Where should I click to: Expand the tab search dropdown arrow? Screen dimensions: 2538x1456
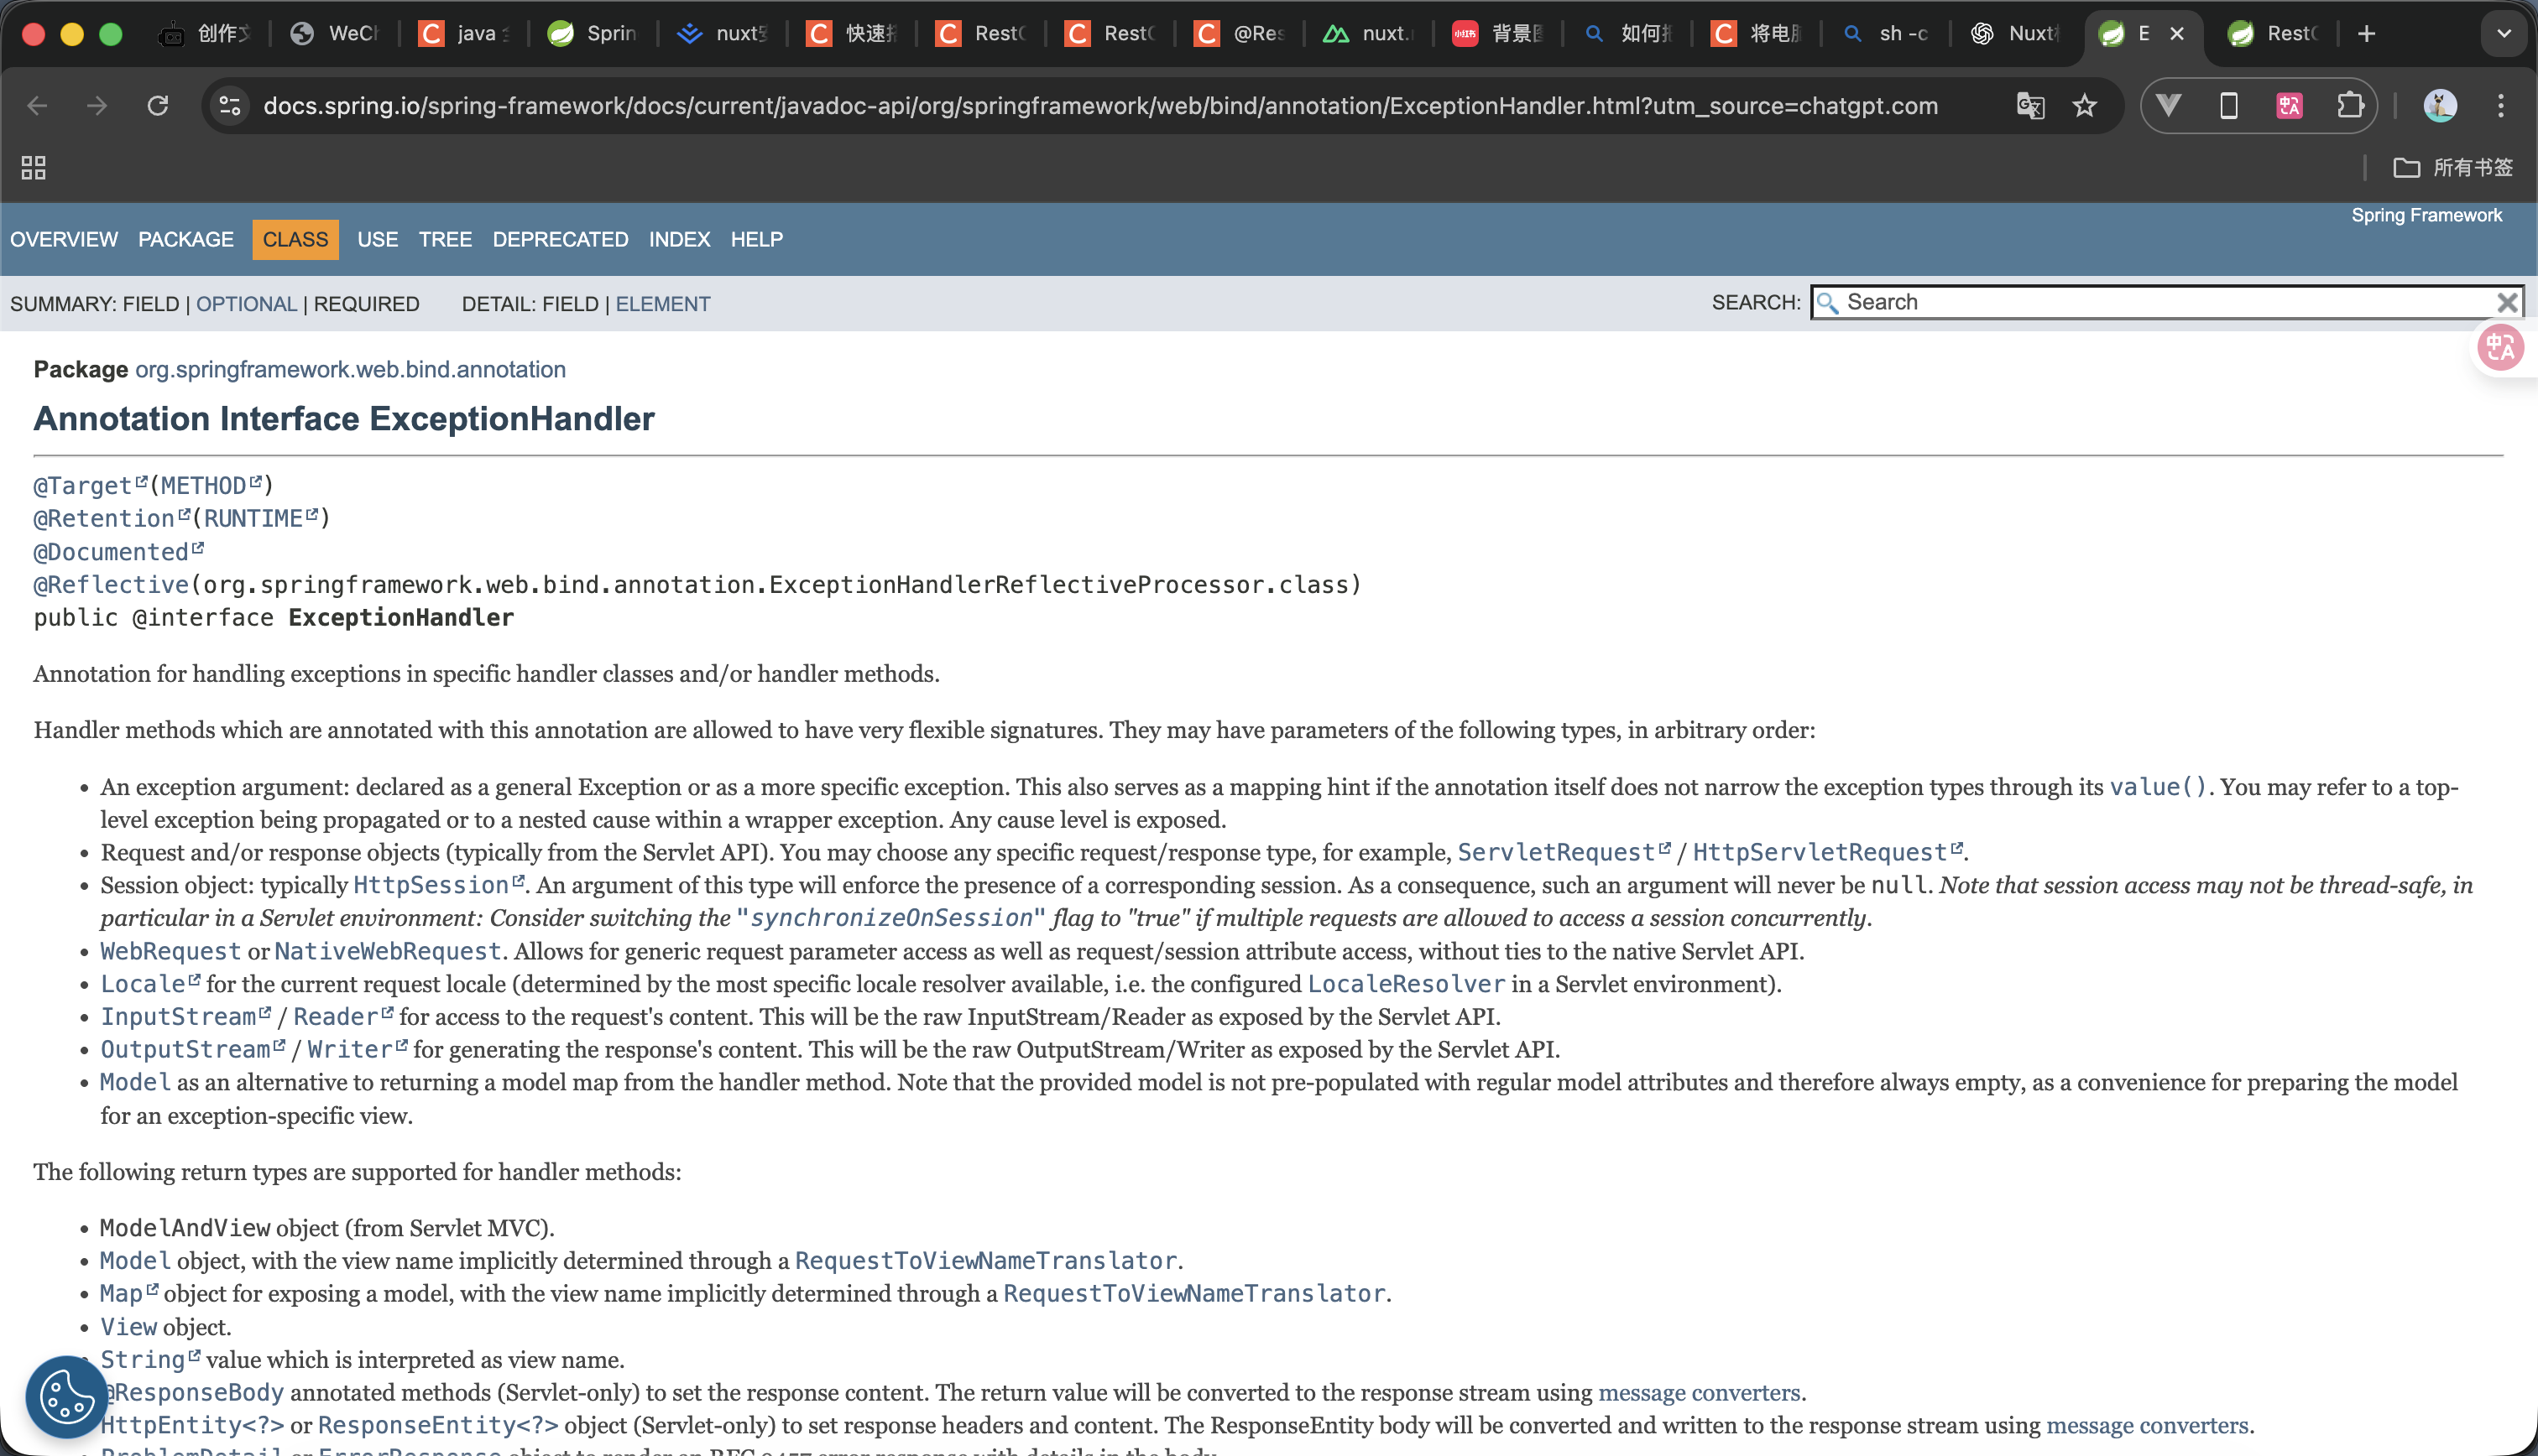click(2503, 34)
